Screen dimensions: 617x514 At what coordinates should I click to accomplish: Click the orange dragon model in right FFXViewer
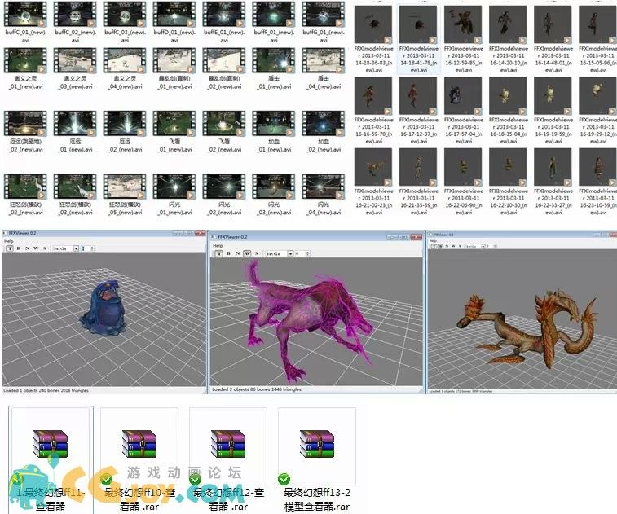click(527, 328)
